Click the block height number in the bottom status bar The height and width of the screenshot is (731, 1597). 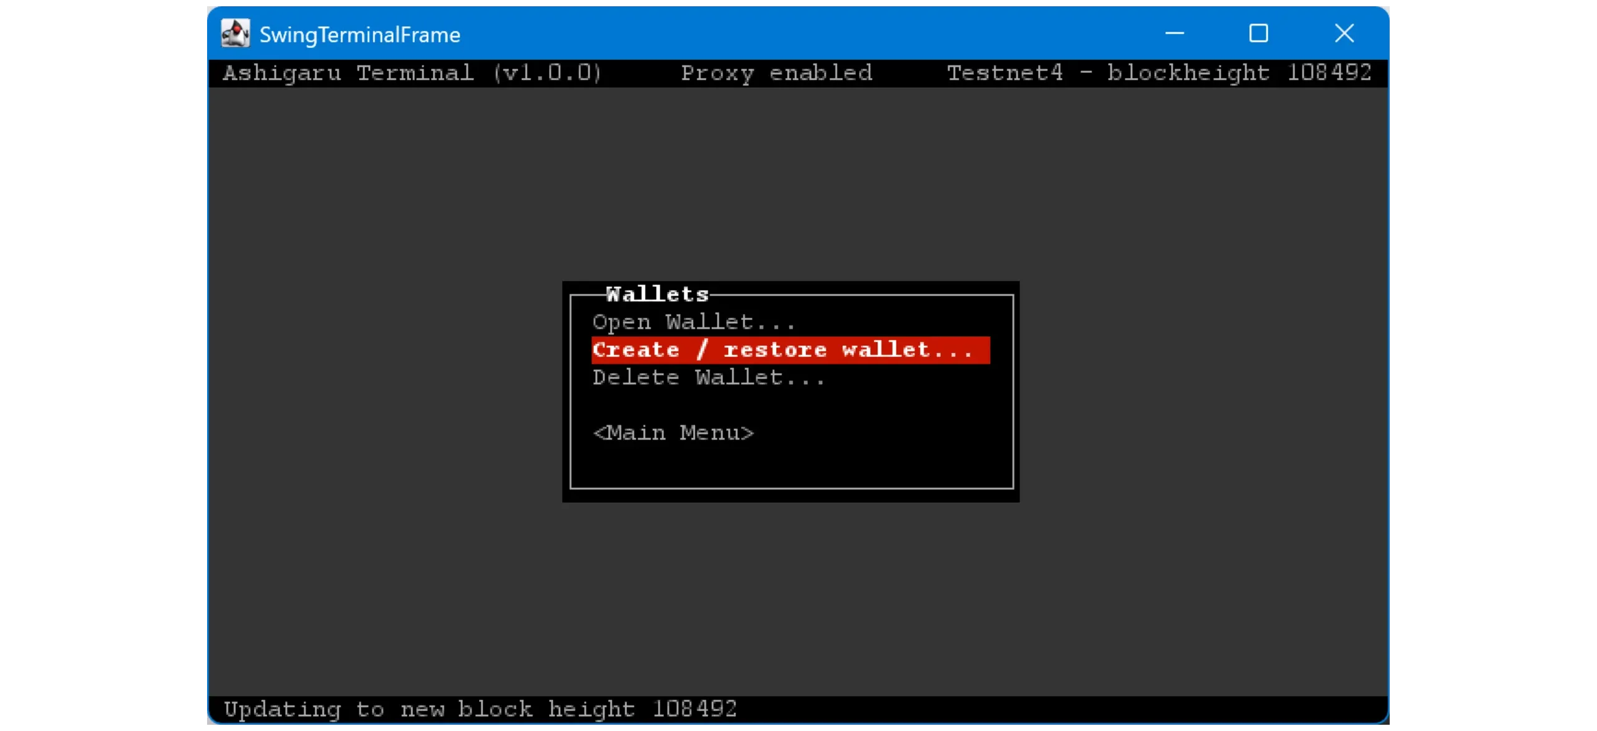click(x=694, y=709)
